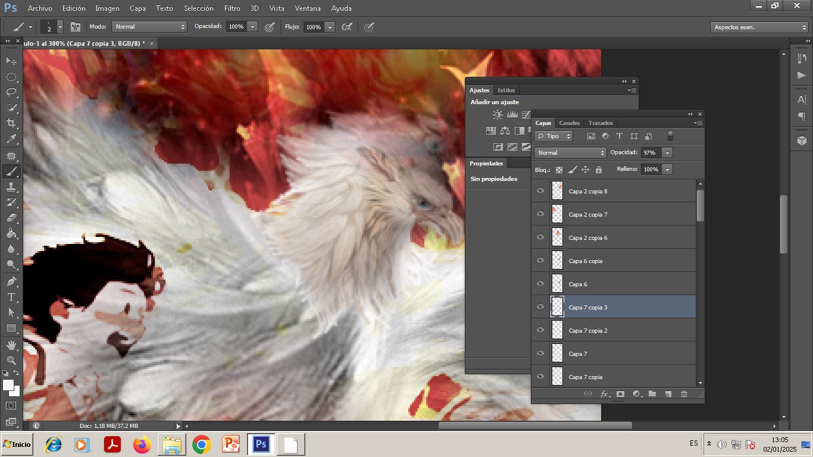Image resolution: width=813 pixels, height=457 pixels.
Task: Add a Brightness/Contrast adjustment
Action: [497, 115]
